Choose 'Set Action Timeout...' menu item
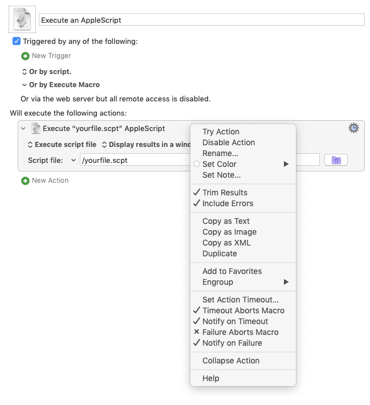 click(243, 300)
